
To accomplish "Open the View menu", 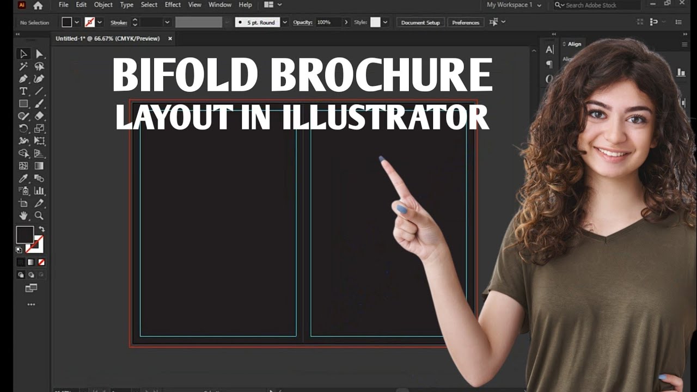I will click(195, 4).
